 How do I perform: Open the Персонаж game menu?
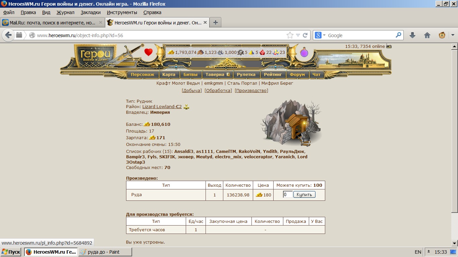(142, 75)
